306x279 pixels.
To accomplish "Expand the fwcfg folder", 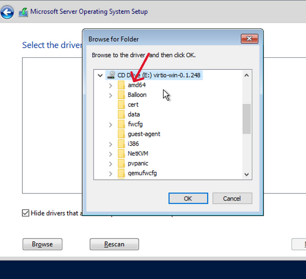I will pyautogui.click(x=111, y=125).
